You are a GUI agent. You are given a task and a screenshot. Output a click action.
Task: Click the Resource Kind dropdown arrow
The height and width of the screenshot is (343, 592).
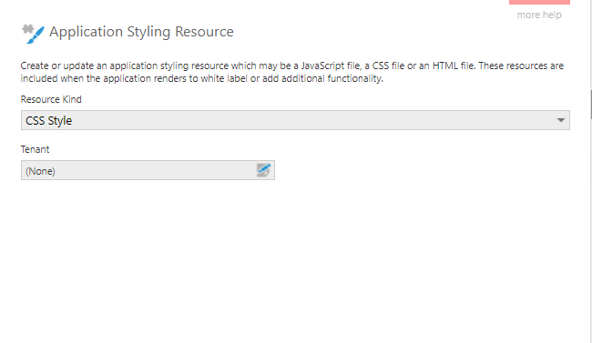click(561, 120)
